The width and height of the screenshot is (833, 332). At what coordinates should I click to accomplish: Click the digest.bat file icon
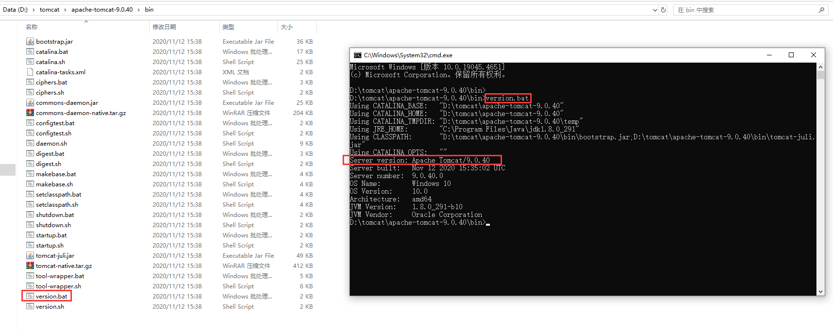30,153
